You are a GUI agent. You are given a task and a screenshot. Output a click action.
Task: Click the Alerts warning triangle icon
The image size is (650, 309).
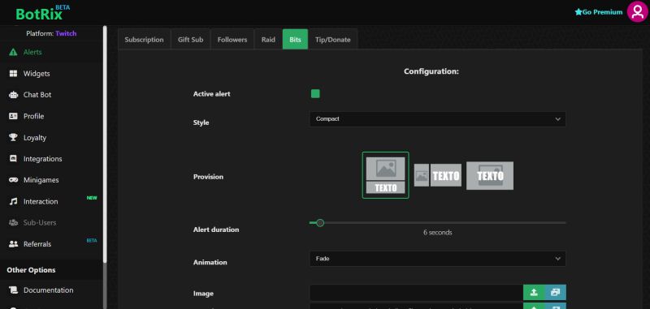[13, 52]
